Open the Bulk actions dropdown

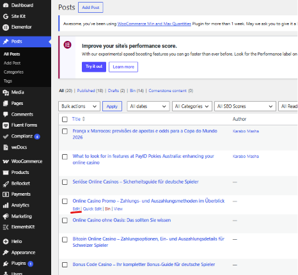[x=79, y=106]
